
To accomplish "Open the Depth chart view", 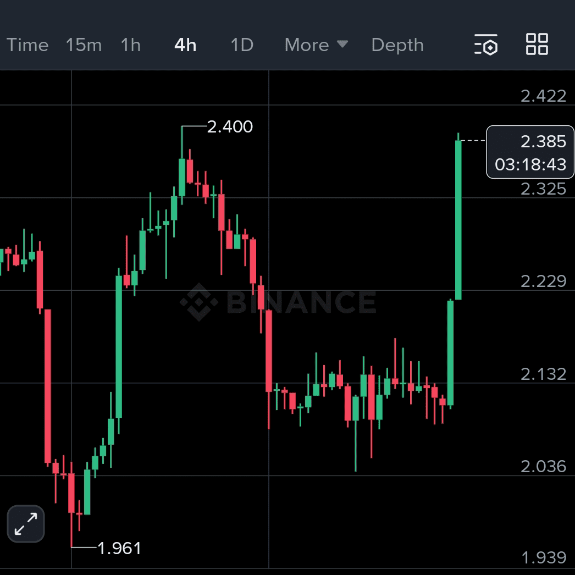I will [397, 45].
